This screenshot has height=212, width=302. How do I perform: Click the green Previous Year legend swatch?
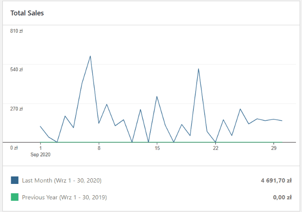15,197
